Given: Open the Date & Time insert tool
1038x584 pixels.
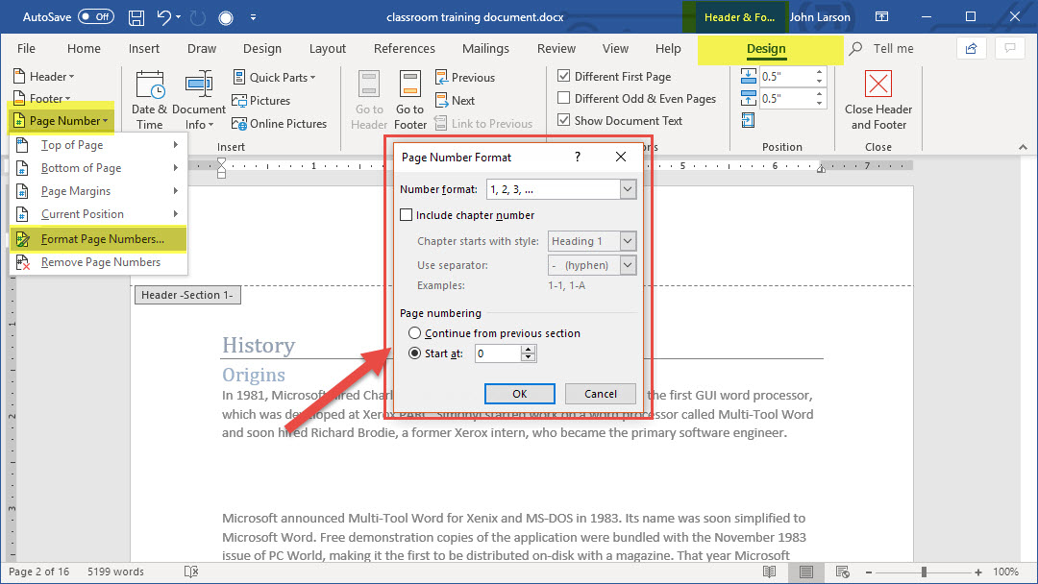Looking at the screenshot, I should coord(149,99).
